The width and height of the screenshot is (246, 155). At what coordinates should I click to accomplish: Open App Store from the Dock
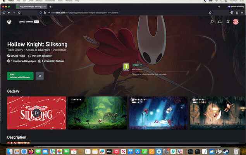coord(138,152)
